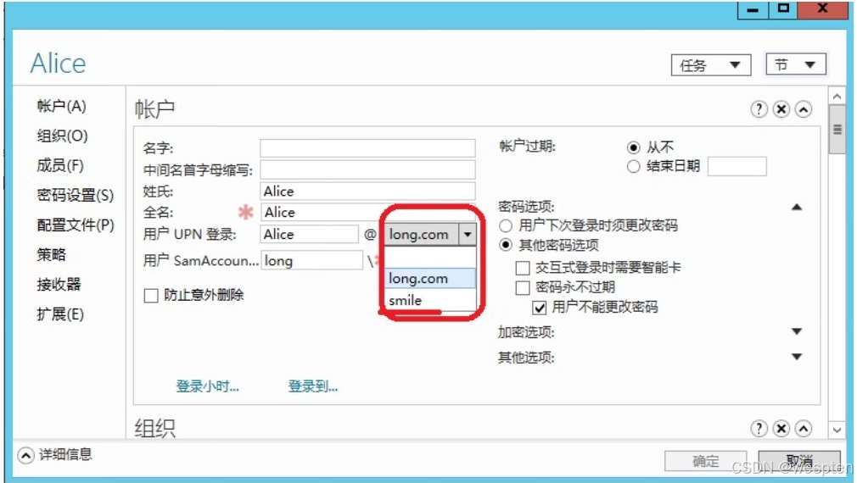Click the 取消 button
This screenshot has height=483, width=857.
pyautogui.click(x=799, y=461)
